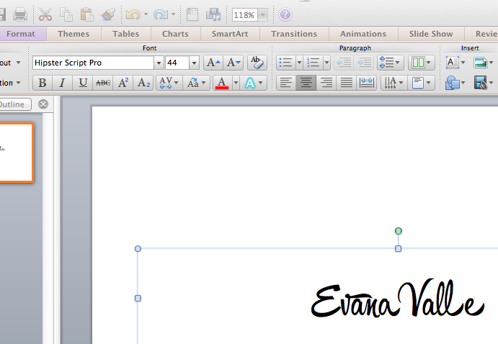Decrease paragraph indent level
498x344 pixels.
[x=344, y=63]
